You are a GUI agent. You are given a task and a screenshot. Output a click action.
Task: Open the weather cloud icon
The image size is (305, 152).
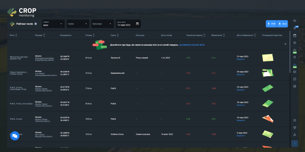pyautogui.click(x=295, y=50)
